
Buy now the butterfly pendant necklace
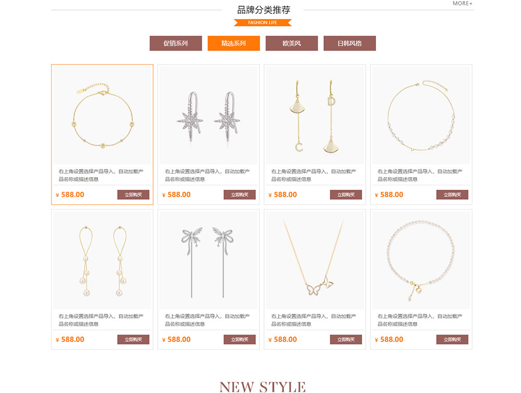(x=346, y=339)
